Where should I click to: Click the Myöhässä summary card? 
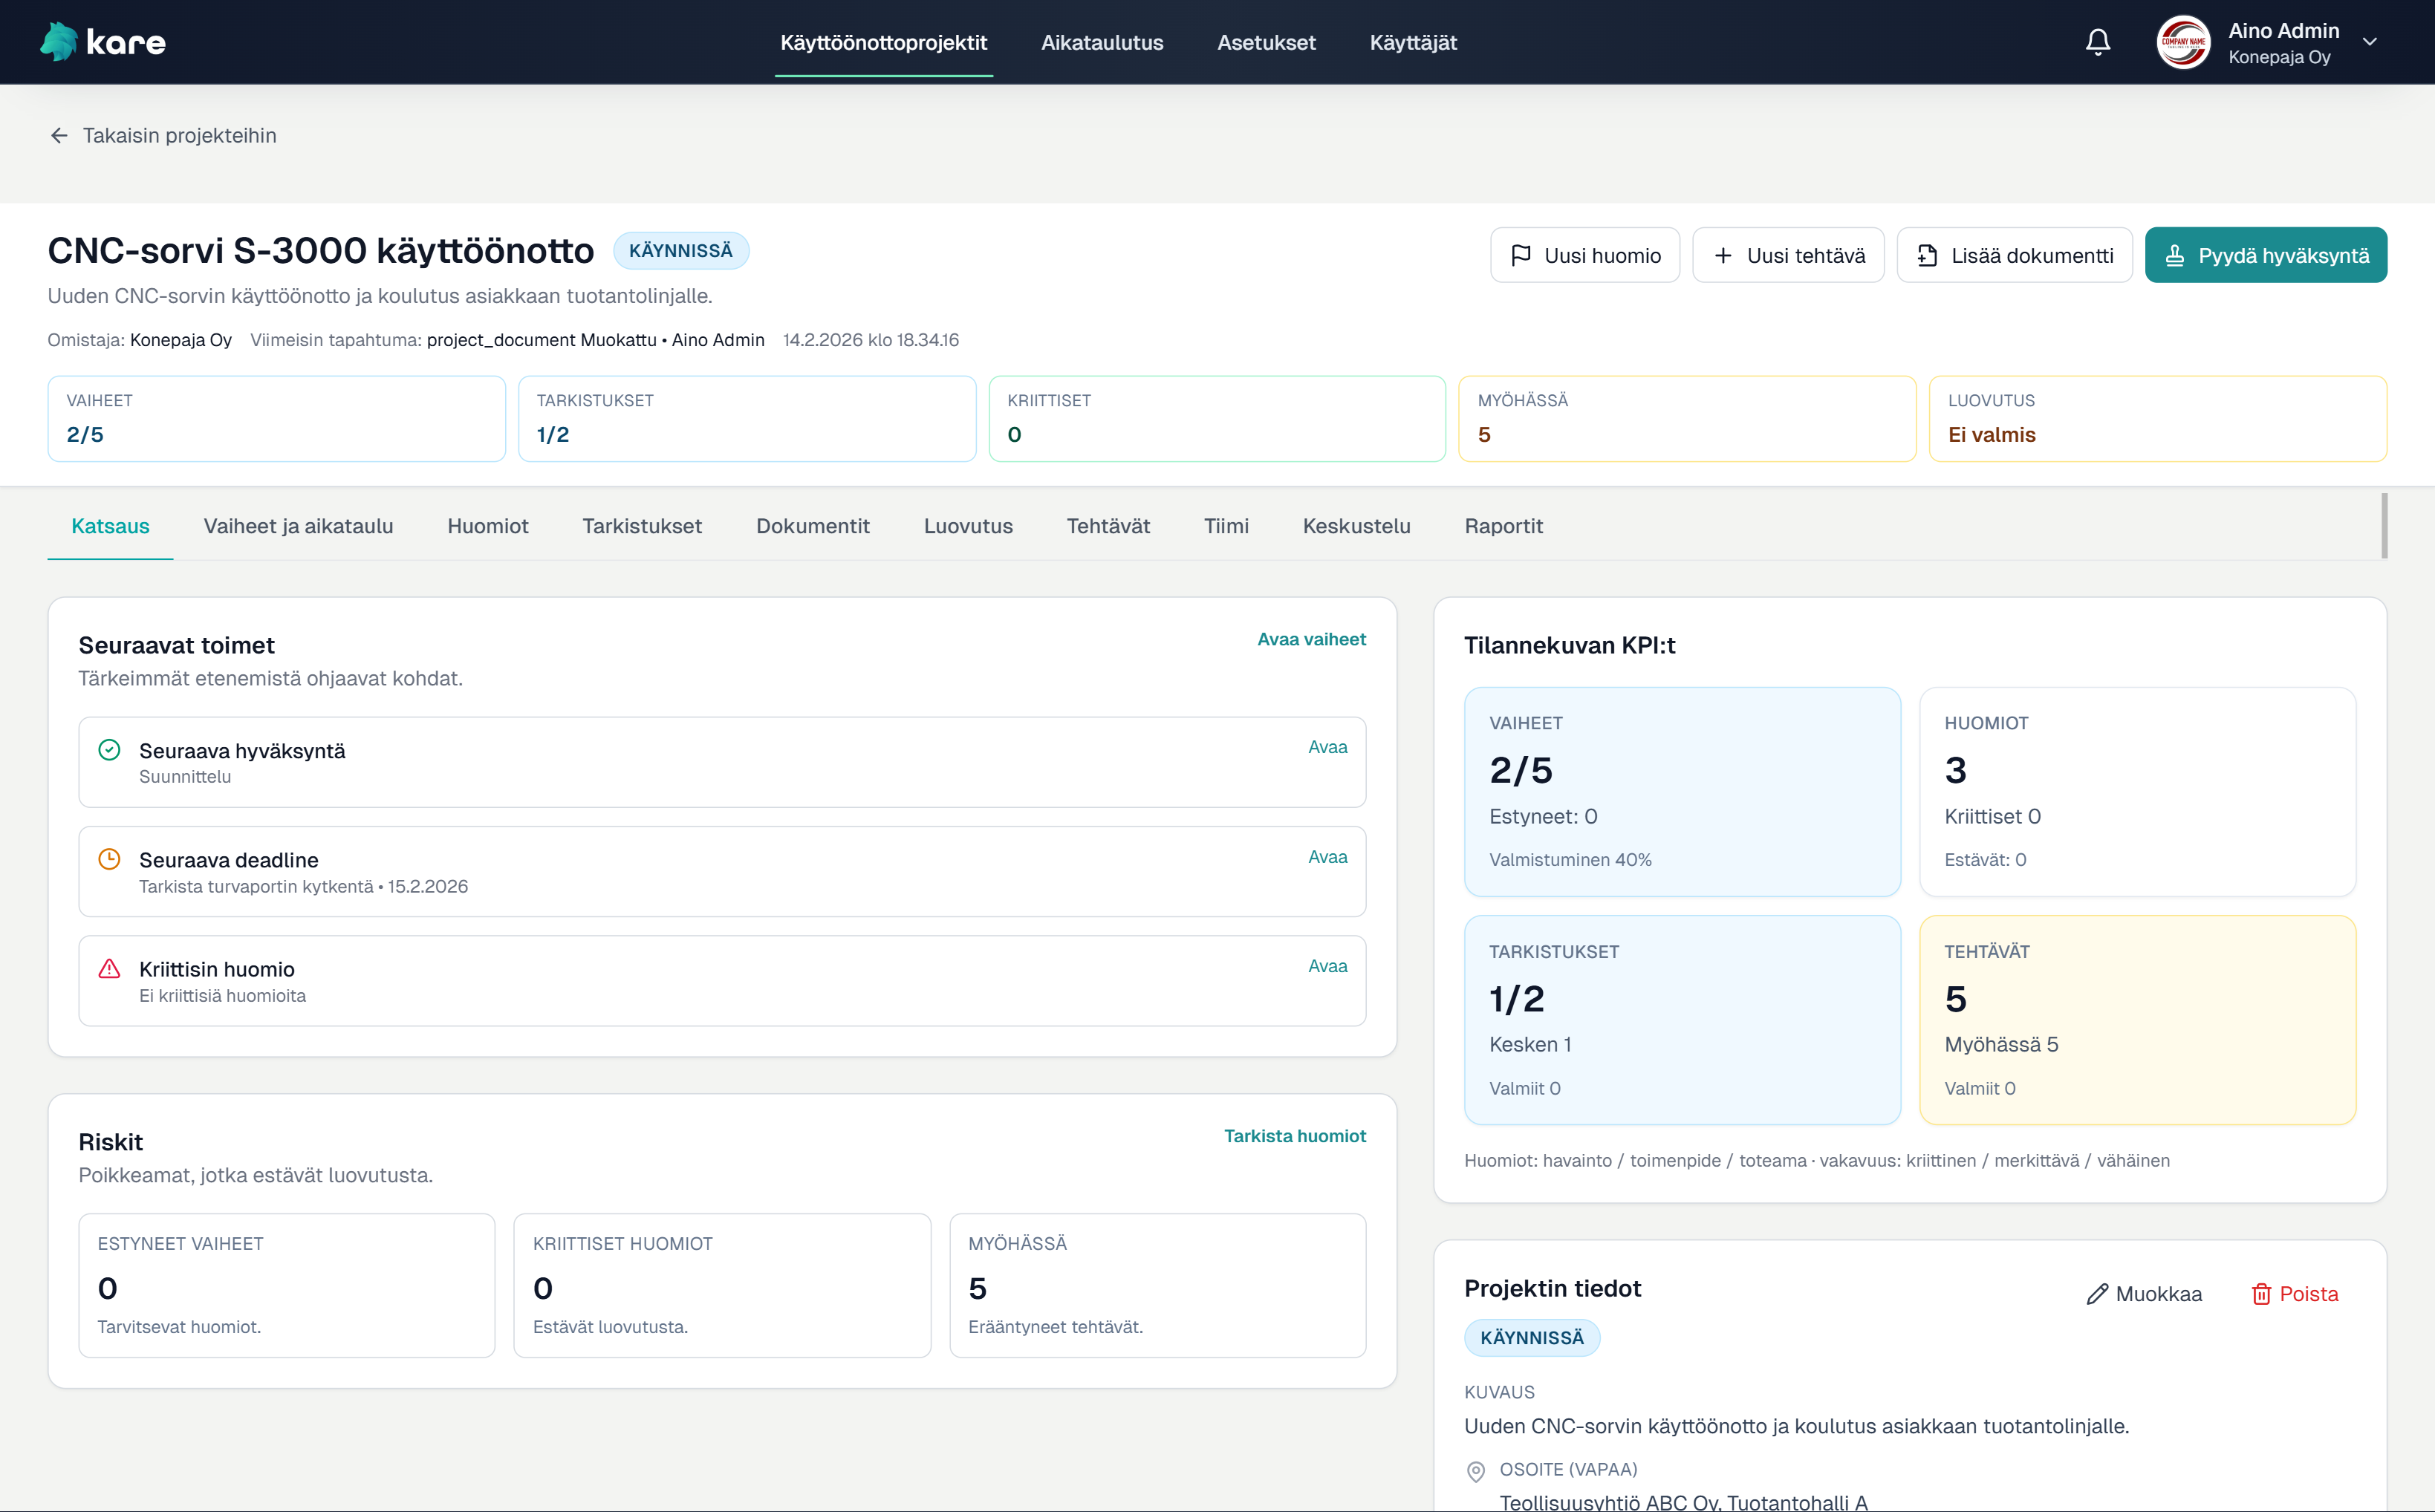click(x=1686, y=419)
